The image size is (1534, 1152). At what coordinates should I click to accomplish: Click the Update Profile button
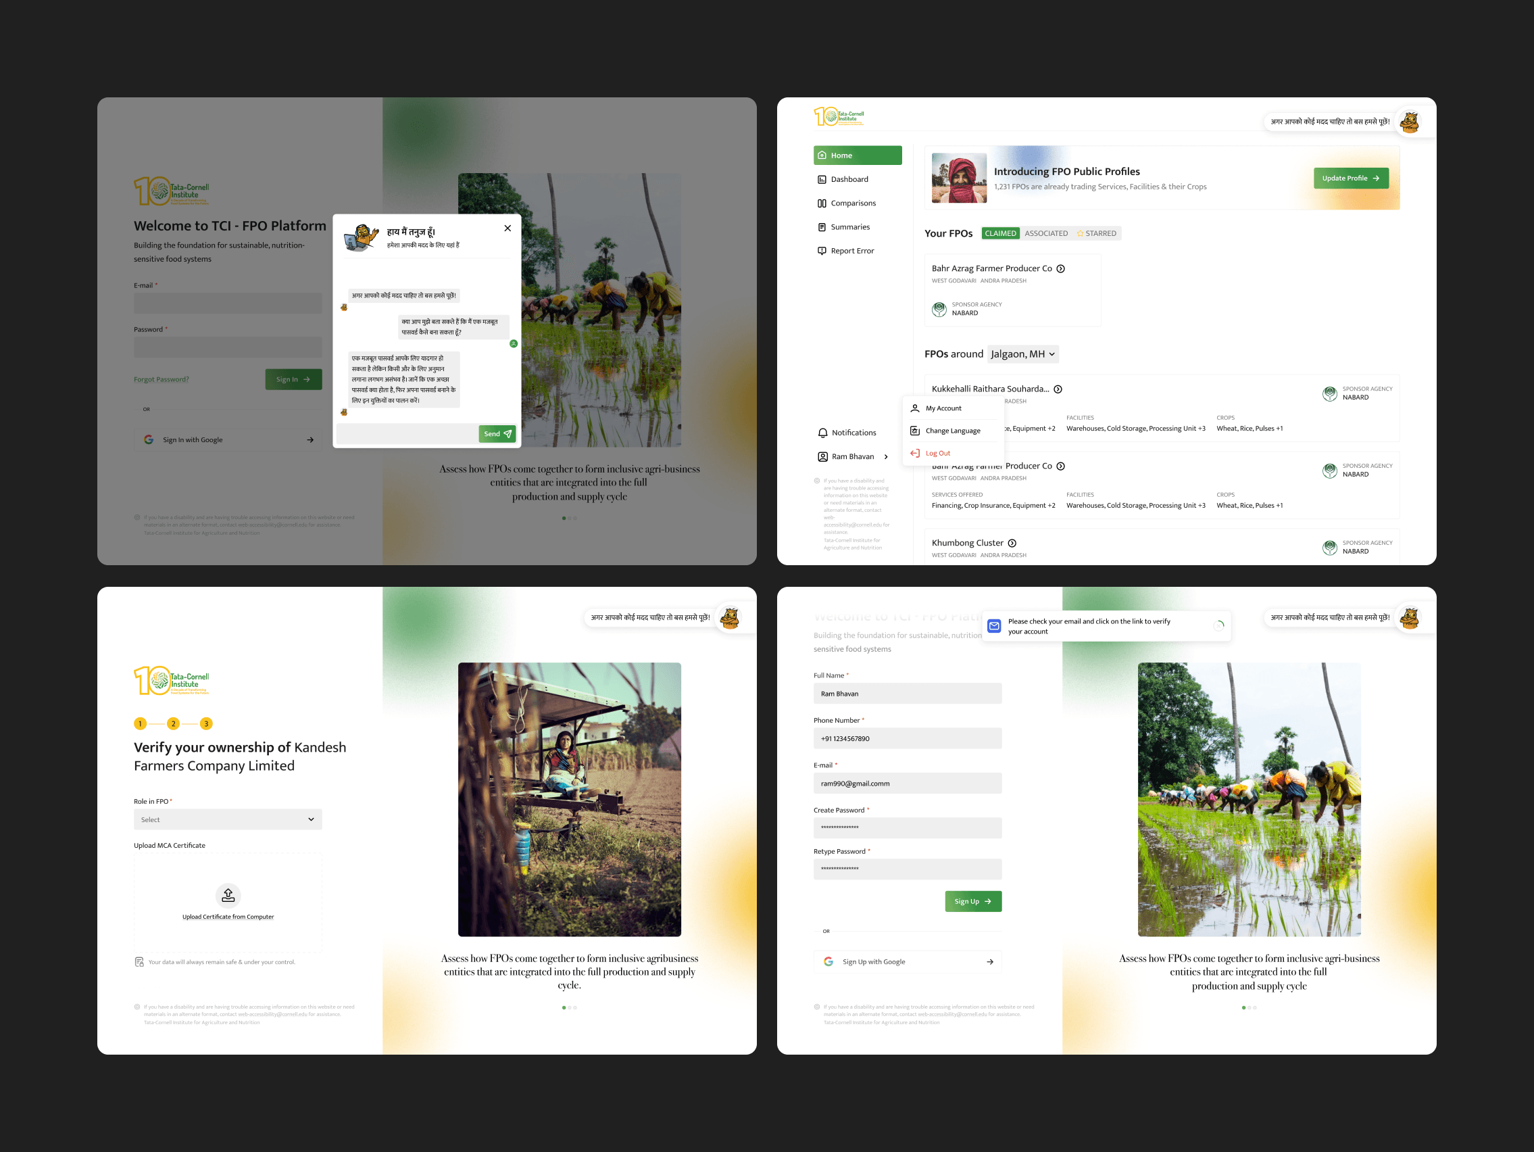coord(1351,178)
